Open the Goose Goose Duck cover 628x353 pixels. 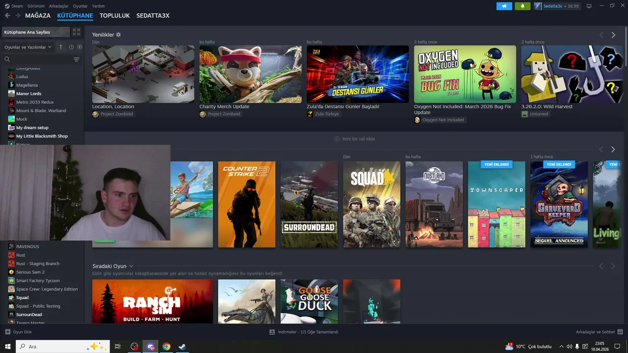pos(309,302)
